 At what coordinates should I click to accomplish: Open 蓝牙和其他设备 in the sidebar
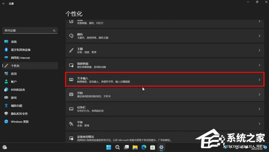(30, 50)
